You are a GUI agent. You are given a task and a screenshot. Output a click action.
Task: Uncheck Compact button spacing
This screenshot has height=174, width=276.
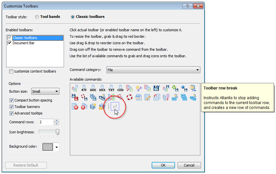click(11, 100)
